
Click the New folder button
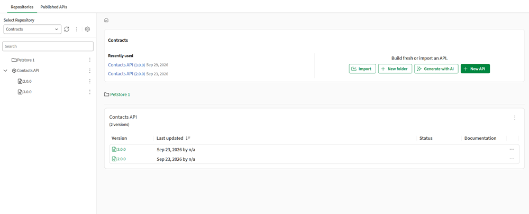[x=395, y=69]
